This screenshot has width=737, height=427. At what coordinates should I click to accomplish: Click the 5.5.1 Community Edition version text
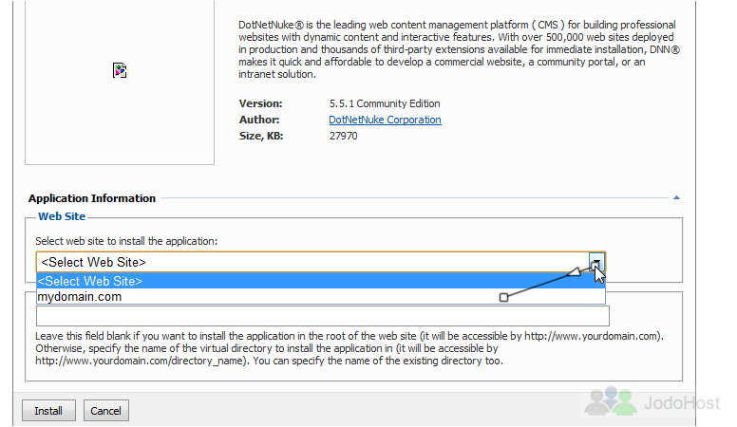tap(385, 103)
